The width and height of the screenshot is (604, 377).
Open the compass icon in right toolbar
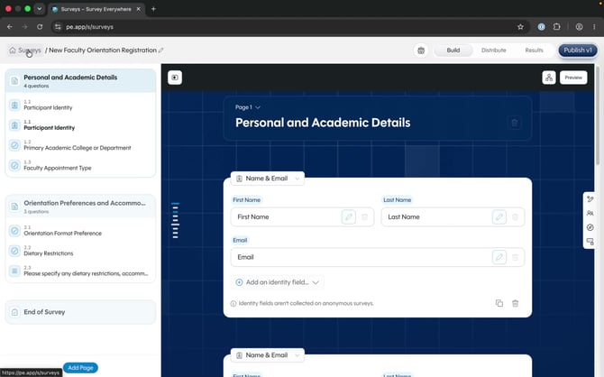coord(590,227)
